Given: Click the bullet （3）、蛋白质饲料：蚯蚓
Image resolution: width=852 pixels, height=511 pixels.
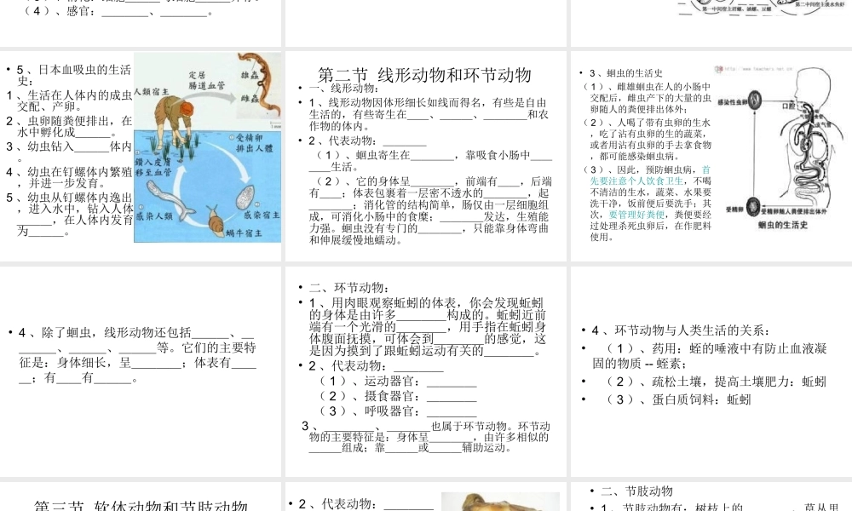Looking at the screenshot, I should pos(679,399).
